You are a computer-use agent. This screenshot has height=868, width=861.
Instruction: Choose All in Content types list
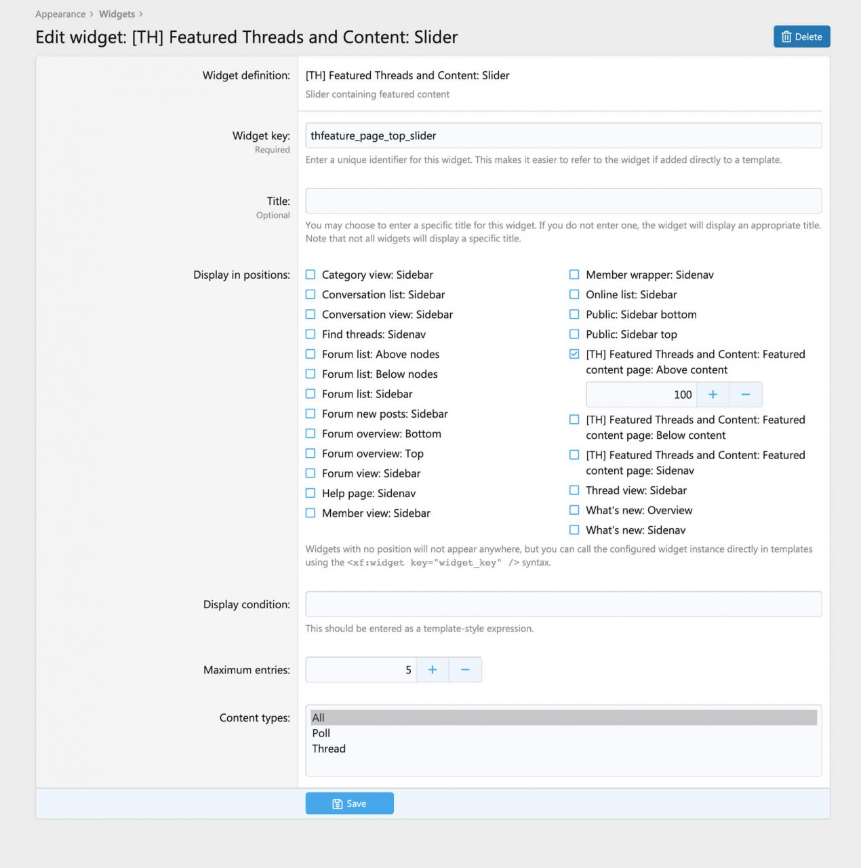point(319,717)
